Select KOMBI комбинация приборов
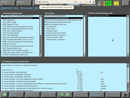This screenshot has height=98, width=130. tap(20, 55)
